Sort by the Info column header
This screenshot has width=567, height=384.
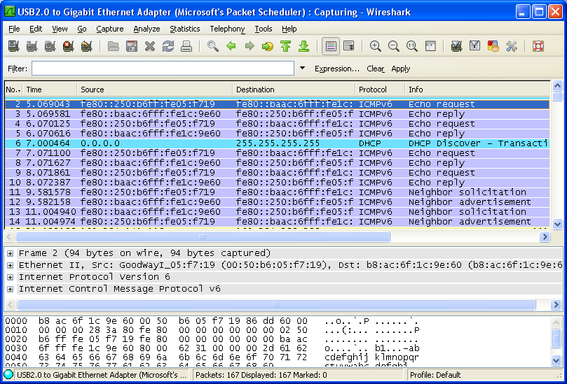477,90
